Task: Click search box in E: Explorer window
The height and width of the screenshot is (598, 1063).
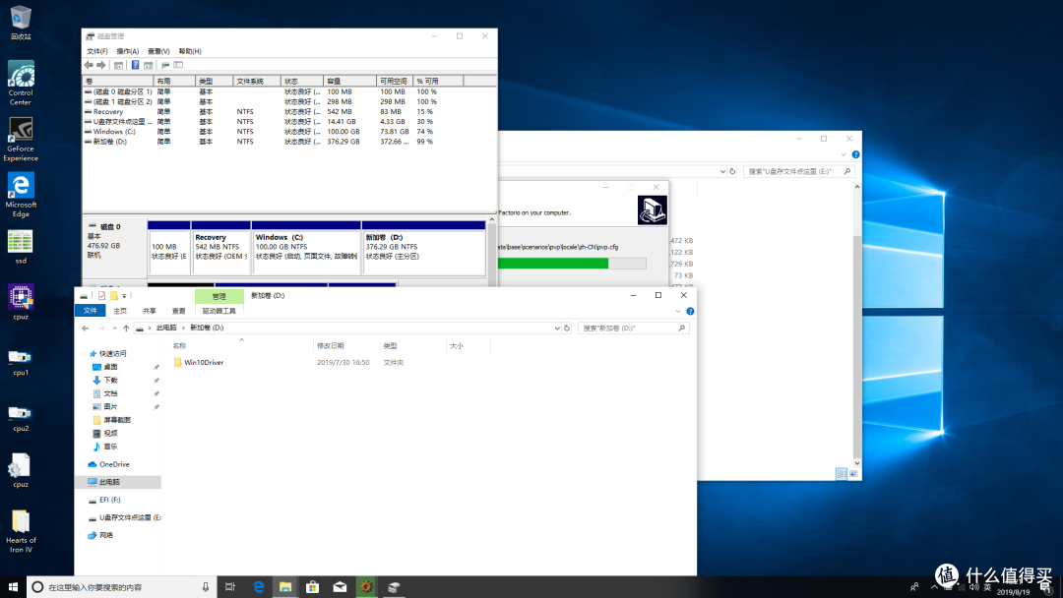Action: click(798, 172)
